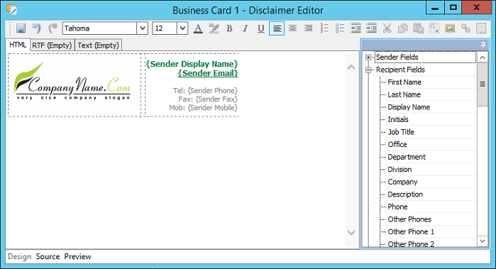Select the Department field
The image size is (496, 269).
(x=407, y=157)
